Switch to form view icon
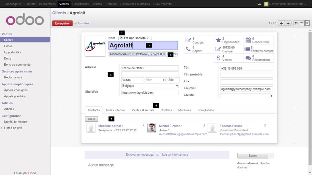The image size is (312, 175). pyautogui.click(x=307, y=23)
